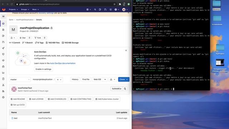Click Add LICENSE button

point(36,99)
